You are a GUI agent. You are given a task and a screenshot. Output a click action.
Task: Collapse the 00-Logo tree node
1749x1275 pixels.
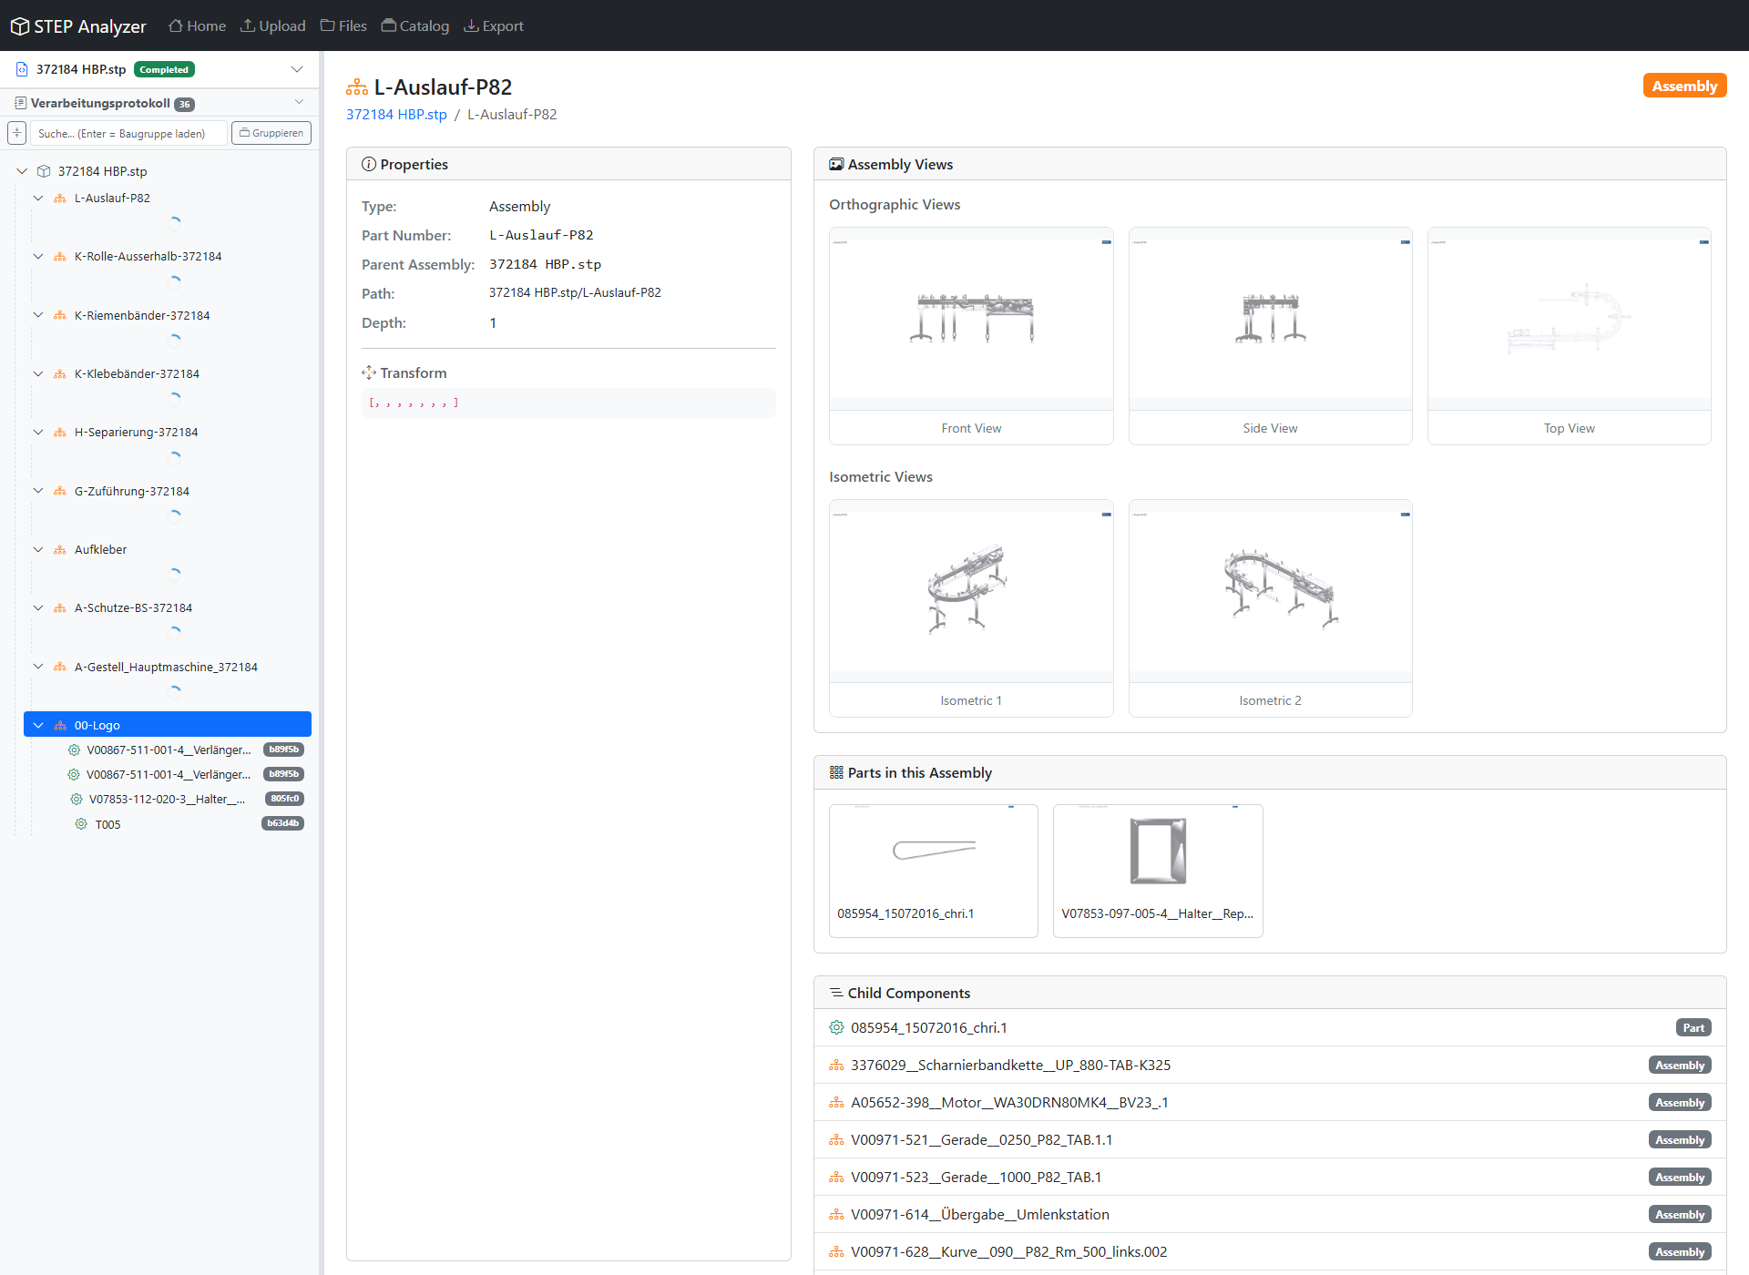click(38, 725)
